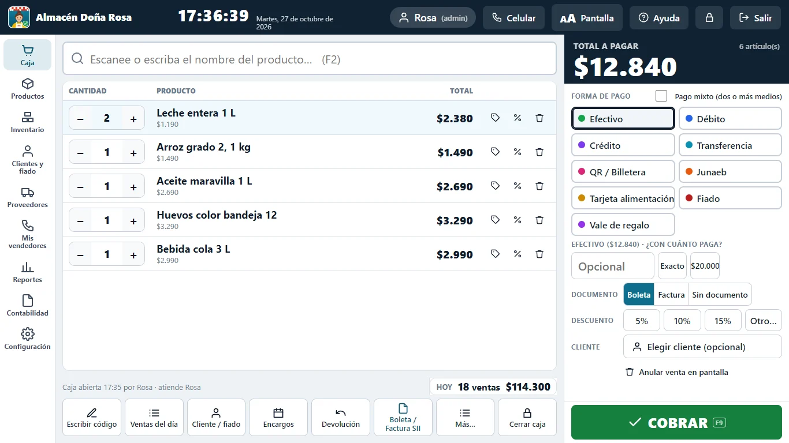This screenshot has height=443, width=789.
Task: Decrease quantity of Bebida cola 3 L
Action: point(80,254)
